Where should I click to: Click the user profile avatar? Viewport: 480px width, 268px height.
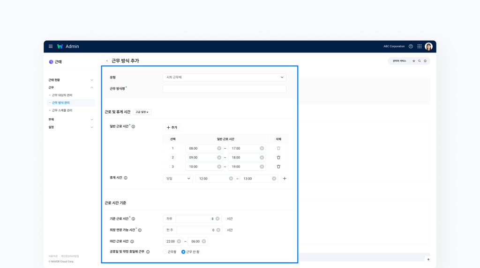coord(428,46)
